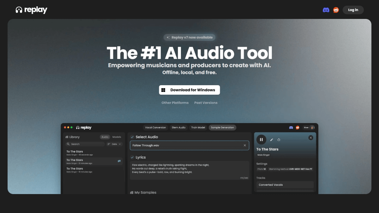This screenshot has height=213, width=379.
Task: Click the magnifier icon in Library search
Action: click(68, 144)
